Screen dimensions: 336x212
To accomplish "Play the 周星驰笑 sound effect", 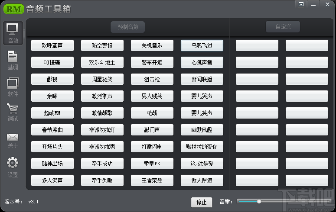I will pos(102,79).
